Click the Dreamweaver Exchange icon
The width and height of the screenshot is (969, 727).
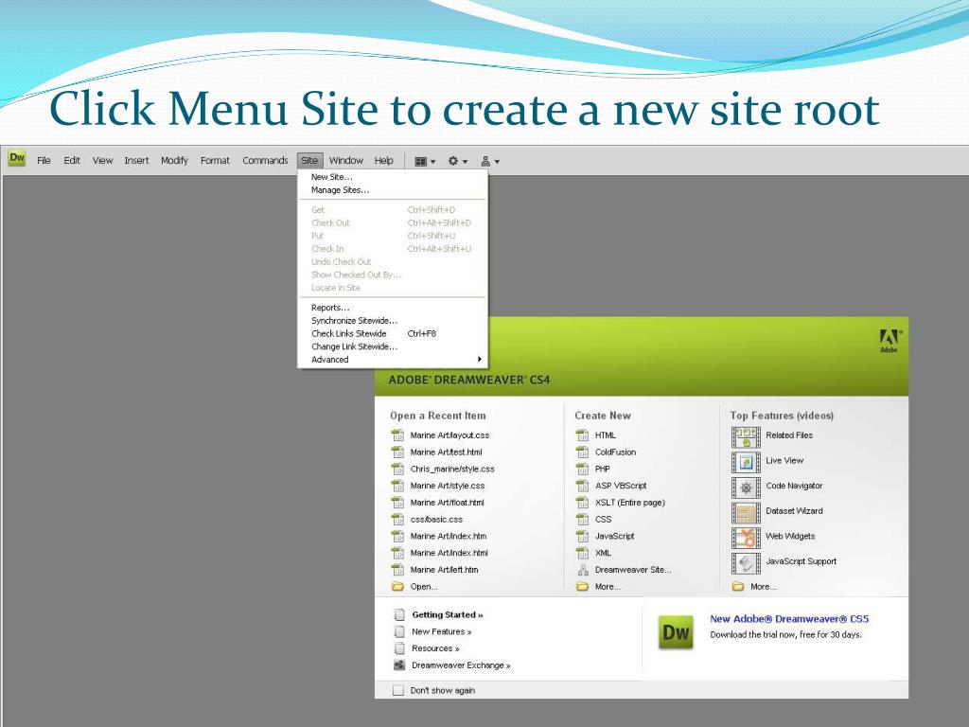(x=400, y=665)
